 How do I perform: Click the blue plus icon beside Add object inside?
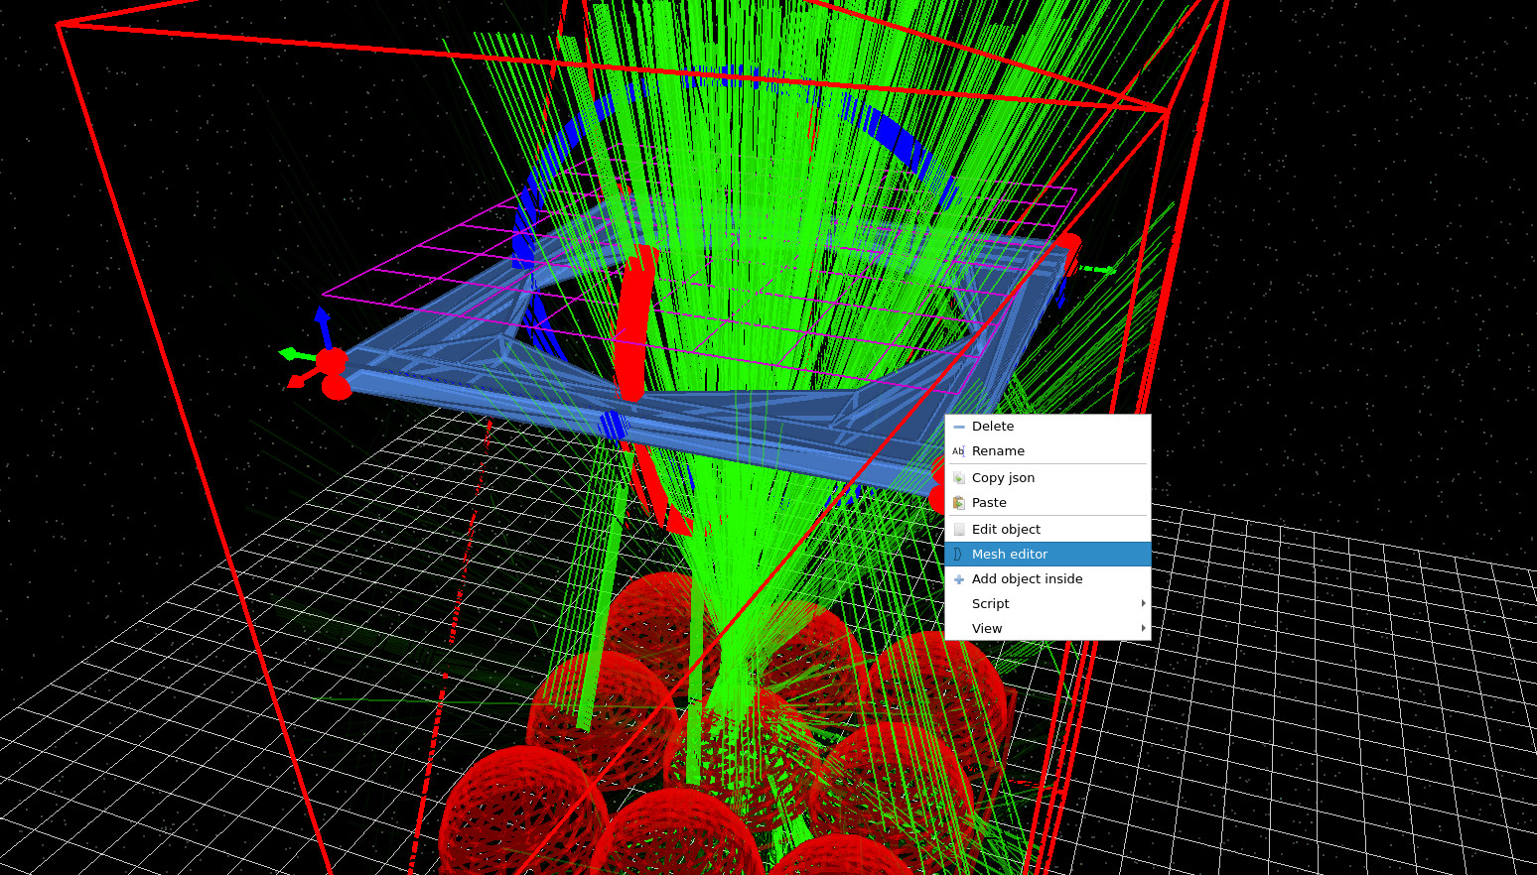coord(959,578)
